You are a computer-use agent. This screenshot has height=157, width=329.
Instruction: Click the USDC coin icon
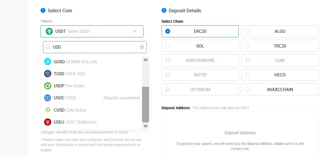48,98
